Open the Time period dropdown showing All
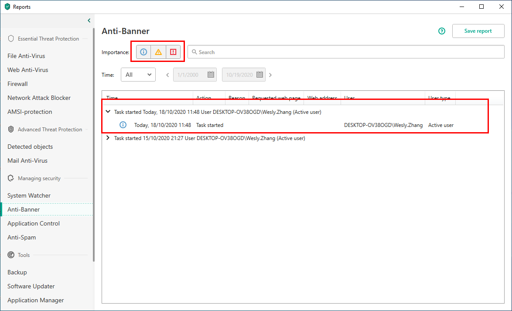This screenshot has width=512, height=311. [138, 75]
